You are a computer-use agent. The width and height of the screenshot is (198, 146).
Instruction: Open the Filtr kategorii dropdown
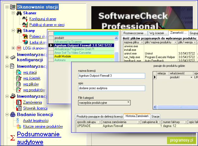click(x=128, y=102)
